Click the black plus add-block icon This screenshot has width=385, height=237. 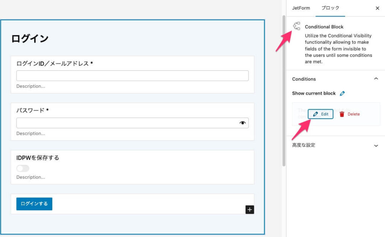250,210
